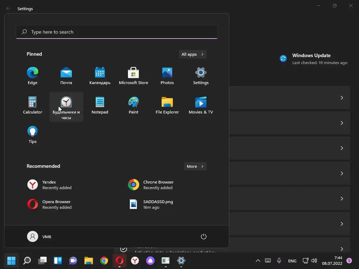Open Task View on the taskbar

pos(42,261)
